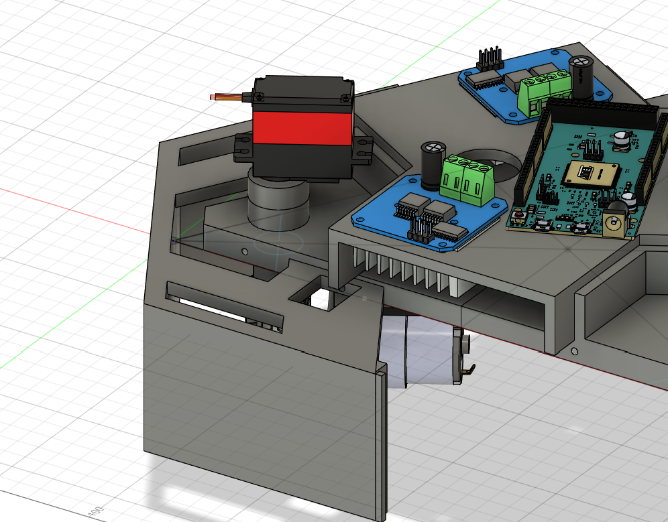Click the servo's orange wire tip
Image resolution: width=668 pixels, height=522 pixels.
[213, 97]
